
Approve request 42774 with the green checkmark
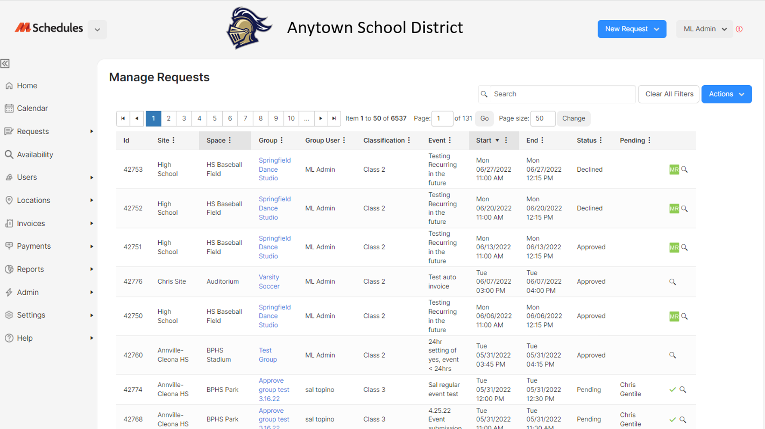[672, 389]
